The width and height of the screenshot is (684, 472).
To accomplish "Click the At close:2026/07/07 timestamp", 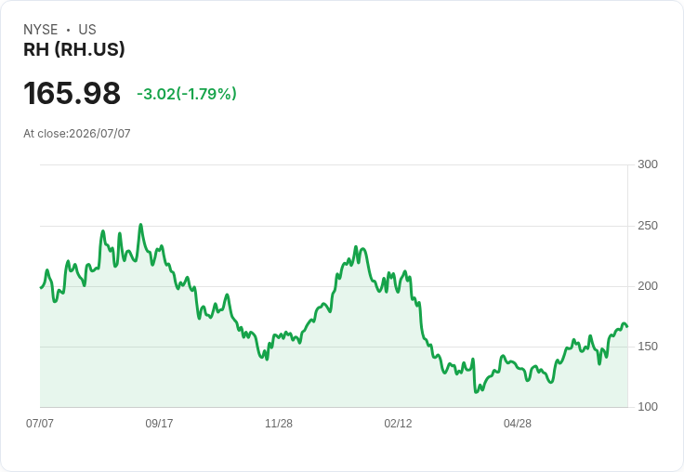I will [77, 134].
